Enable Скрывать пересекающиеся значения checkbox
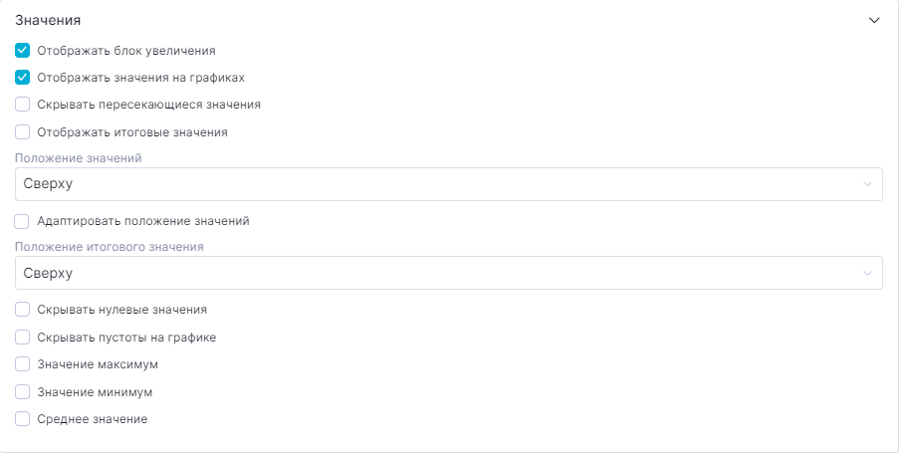901x458 pixels. [23, 104]
